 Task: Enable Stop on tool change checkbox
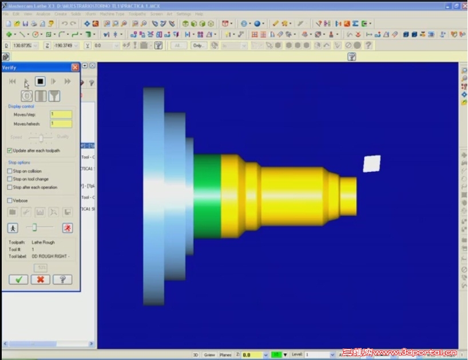click(10, 179)
